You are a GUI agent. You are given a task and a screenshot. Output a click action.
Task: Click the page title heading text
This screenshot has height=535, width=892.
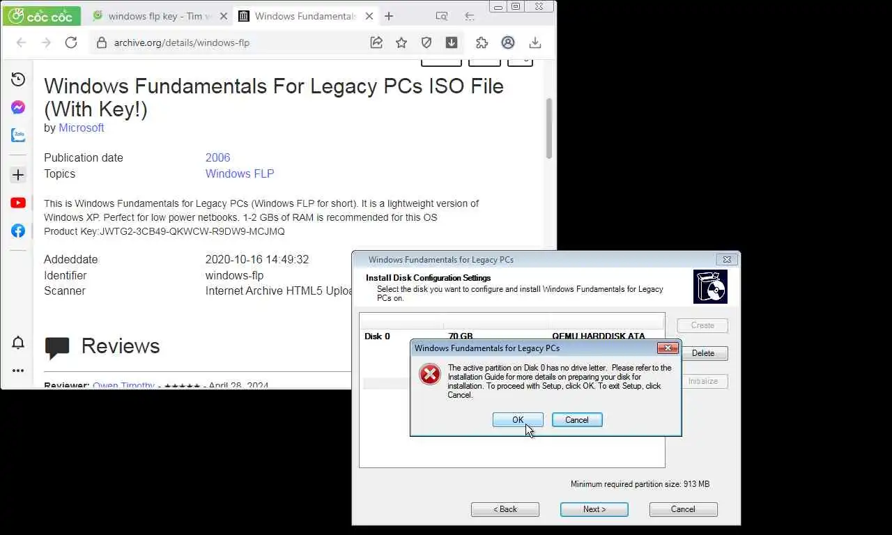tap(274, 98)
